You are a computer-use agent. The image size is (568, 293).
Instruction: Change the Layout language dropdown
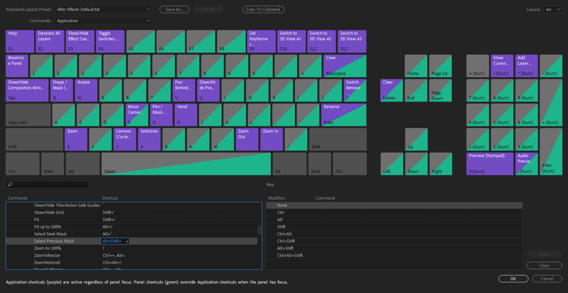pyautogui.click(x=553, y=9)
